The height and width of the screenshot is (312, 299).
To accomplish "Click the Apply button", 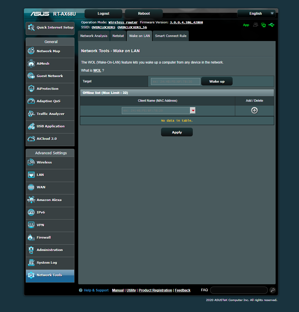I will click(177, 132).
